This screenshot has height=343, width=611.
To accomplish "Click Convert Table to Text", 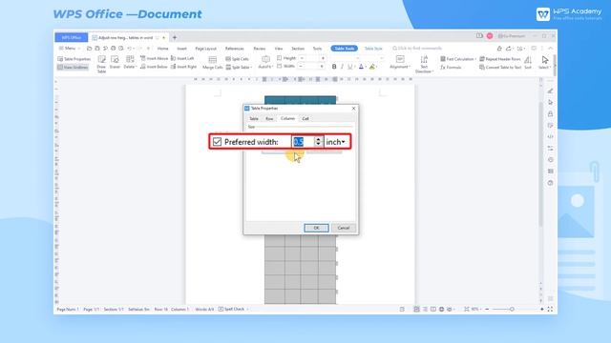I will pyautogui.click(x=500, y=68).
